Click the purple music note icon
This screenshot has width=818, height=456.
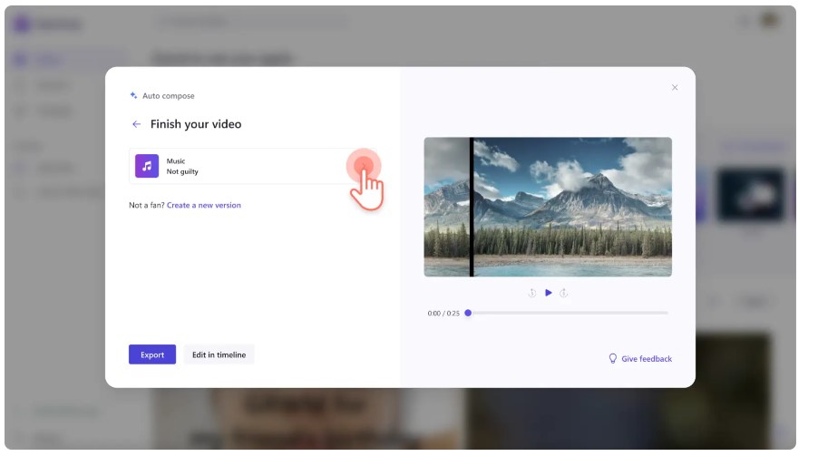click(147, 166)
